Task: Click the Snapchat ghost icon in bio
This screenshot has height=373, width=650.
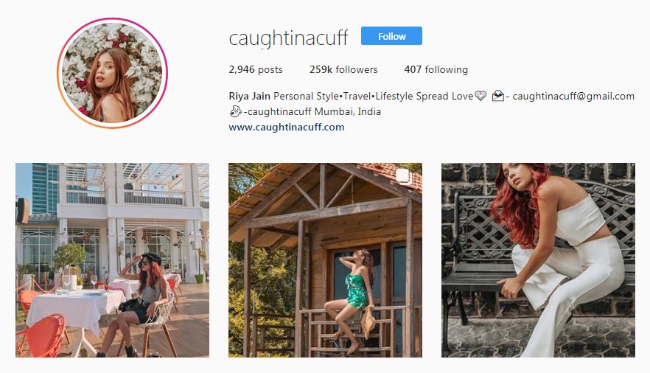Action: [x=236, y=111]
